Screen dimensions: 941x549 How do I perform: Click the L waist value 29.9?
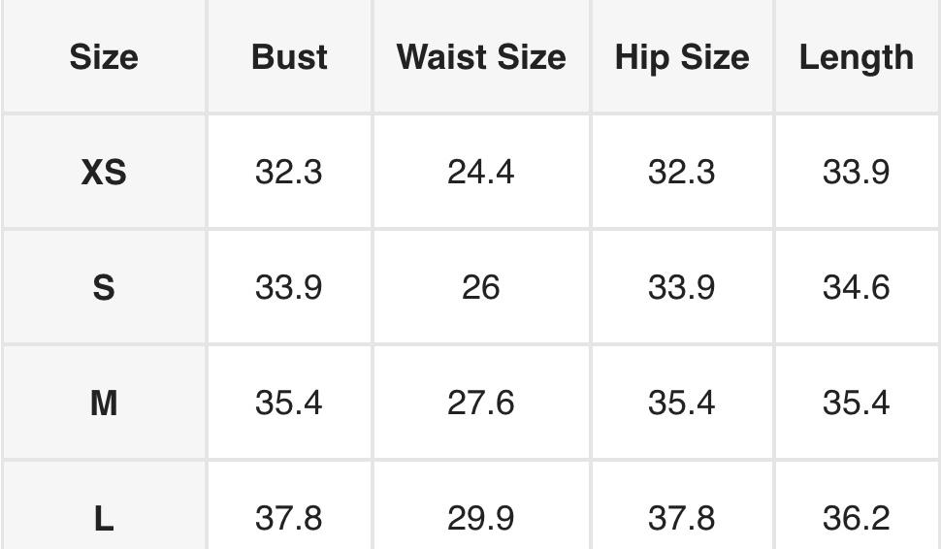point(481,518)
